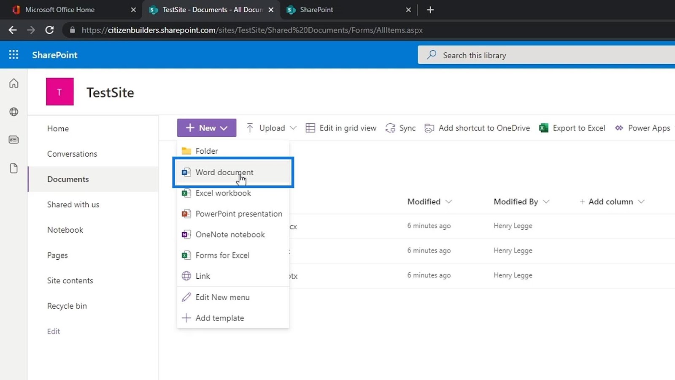Screen dimensions: 675x380
Task: Open the My files page icon in left rail
Action: click(x=14, y=168)
